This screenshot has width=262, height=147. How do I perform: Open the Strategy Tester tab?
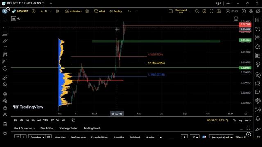coord(68,128)
